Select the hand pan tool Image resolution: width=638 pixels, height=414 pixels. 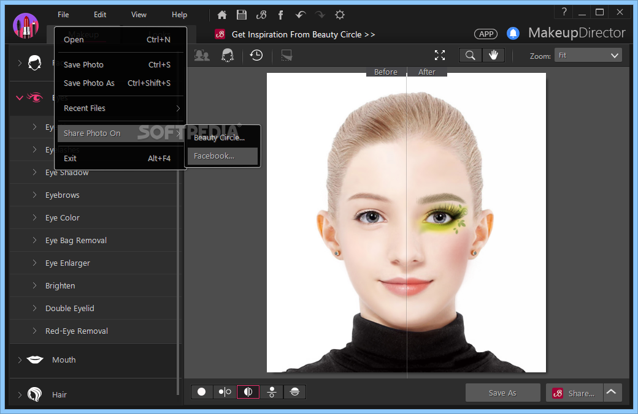494,55
